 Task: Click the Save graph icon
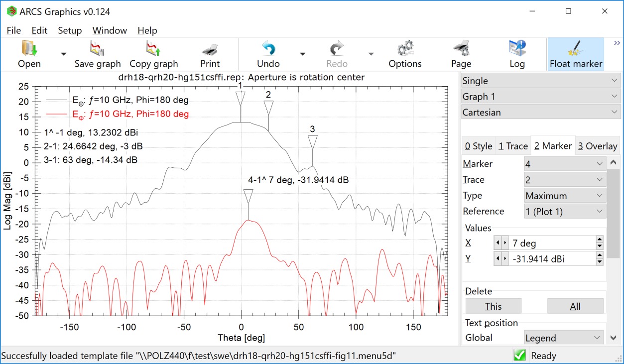tap(97, 49)
